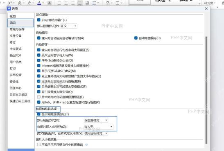This screenshot has width=224, height=151.
Task: Toggle the 启用"即点即输" checkbox
Action: pyautogui.click(x=39, y=20)
